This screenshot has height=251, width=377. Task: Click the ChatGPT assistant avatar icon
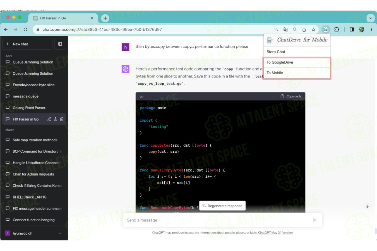(x=125, y=69)
